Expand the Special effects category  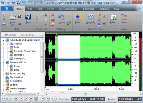[4, 85]
